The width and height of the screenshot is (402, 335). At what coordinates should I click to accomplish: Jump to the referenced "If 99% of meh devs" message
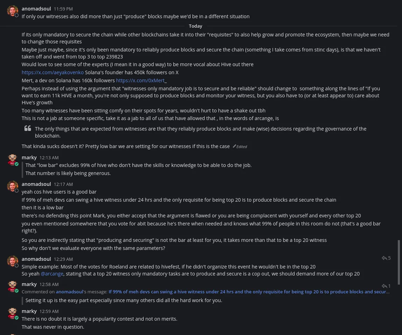[x=249, y=292]
